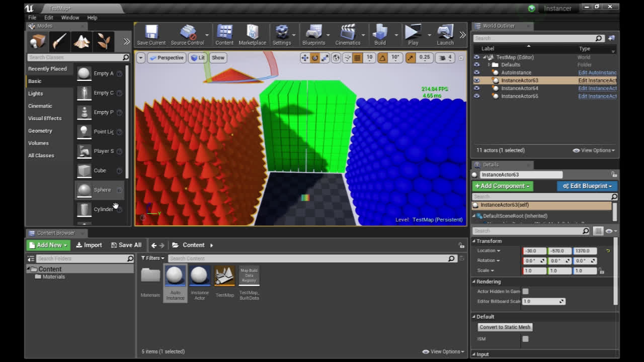Select the Foliage mode icon
Screen dimensions: 644x362
104,41
